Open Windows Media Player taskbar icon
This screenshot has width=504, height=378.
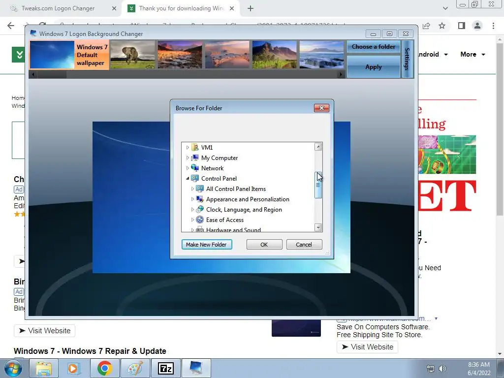(x=74, y=368)
